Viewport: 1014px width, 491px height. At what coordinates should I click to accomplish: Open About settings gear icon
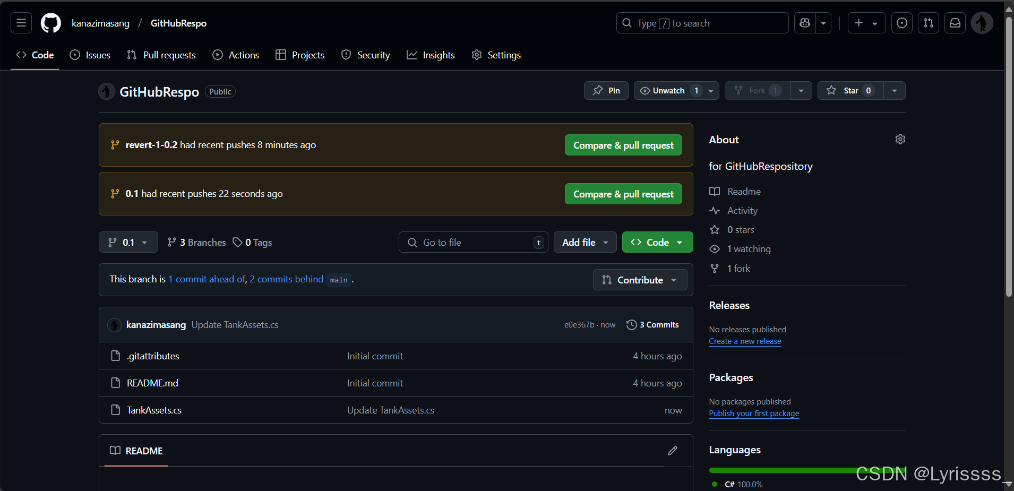(900, 139)
